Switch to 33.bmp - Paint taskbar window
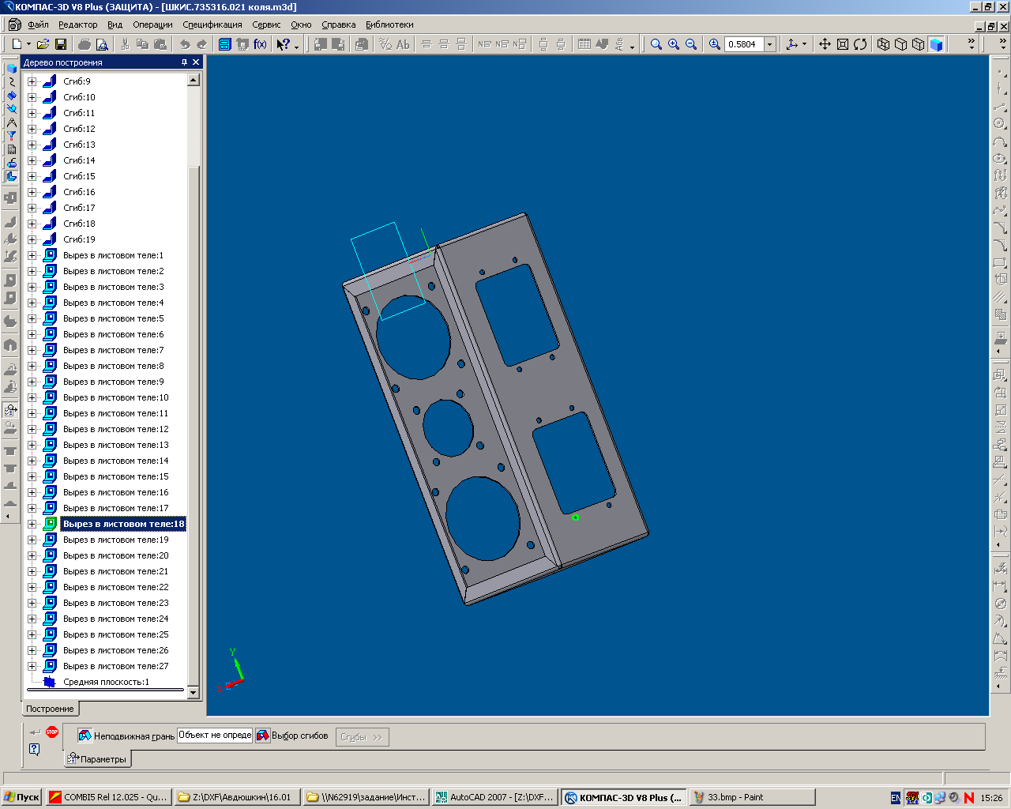 pos(752,797)
